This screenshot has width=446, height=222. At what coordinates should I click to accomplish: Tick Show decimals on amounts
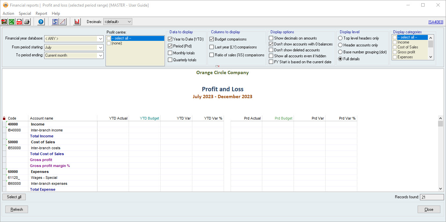[x=271, y=38]
